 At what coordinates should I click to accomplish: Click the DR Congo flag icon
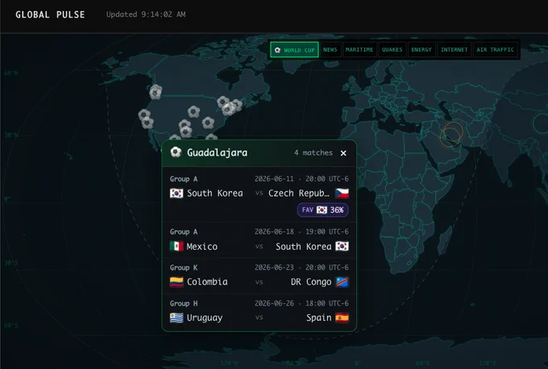click(342, 282)
